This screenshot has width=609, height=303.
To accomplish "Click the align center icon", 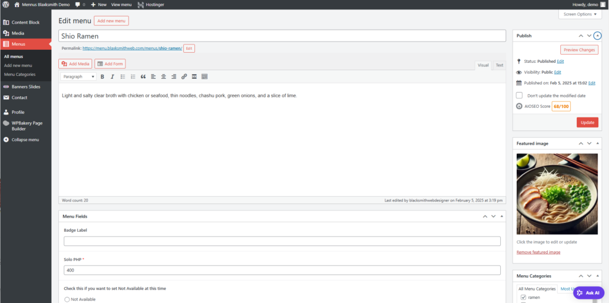I will [164, 76].
